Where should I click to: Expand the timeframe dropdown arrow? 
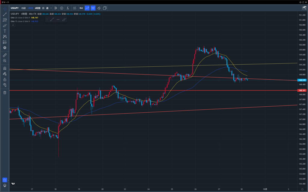click(51, 8)
